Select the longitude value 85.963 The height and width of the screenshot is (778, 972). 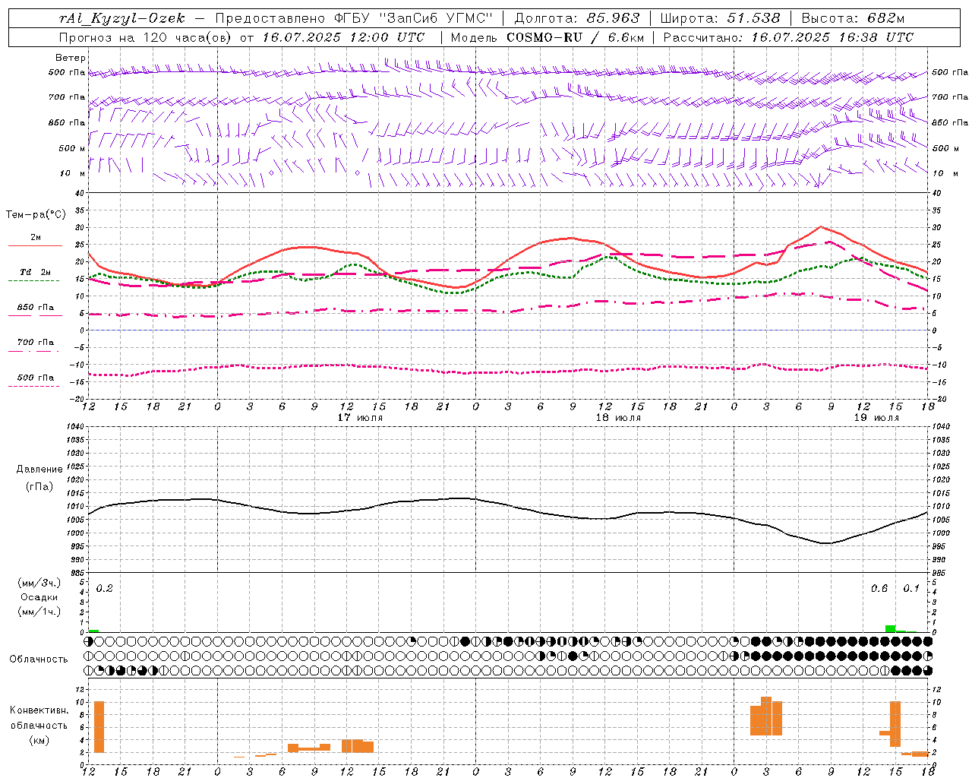[614, 18]
